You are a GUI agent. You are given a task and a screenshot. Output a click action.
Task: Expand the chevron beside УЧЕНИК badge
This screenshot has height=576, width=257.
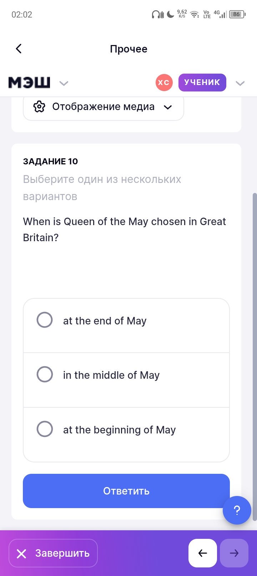point(240,83)
